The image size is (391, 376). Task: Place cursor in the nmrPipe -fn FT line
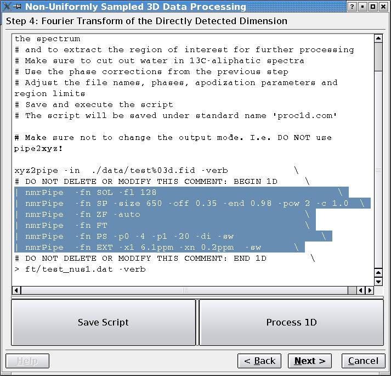66,226
